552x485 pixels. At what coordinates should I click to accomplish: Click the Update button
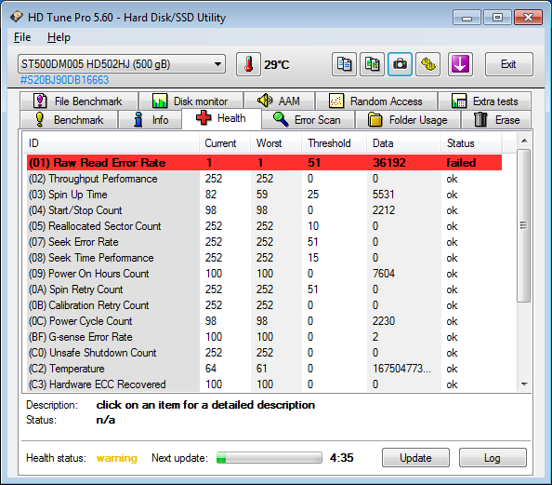point(415,458)
